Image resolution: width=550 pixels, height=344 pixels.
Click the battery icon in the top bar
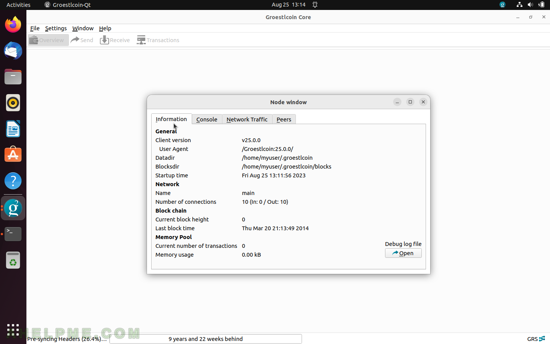[x=541, y=5]
